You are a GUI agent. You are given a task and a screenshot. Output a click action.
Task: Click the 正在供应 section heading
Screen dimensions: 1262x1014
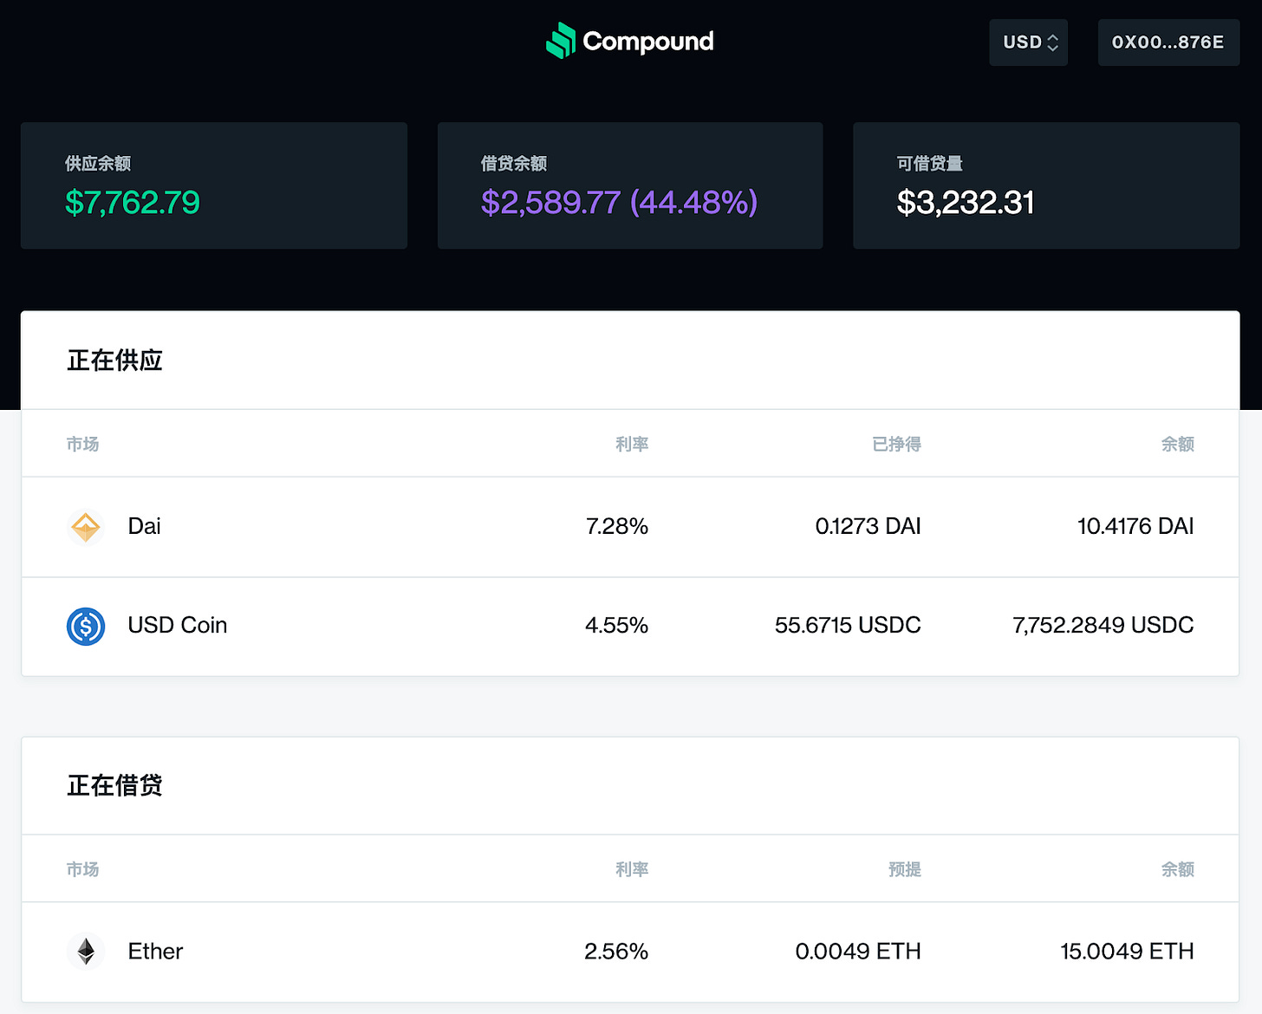point(114,361)
